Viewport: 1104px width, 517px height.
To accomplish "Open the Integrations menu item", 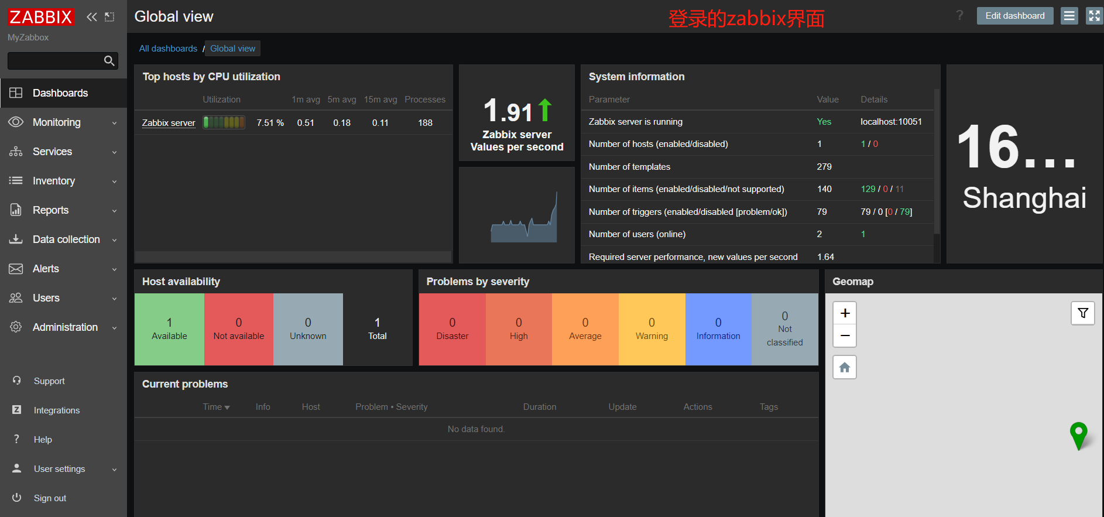I will [x=63, y=410].
